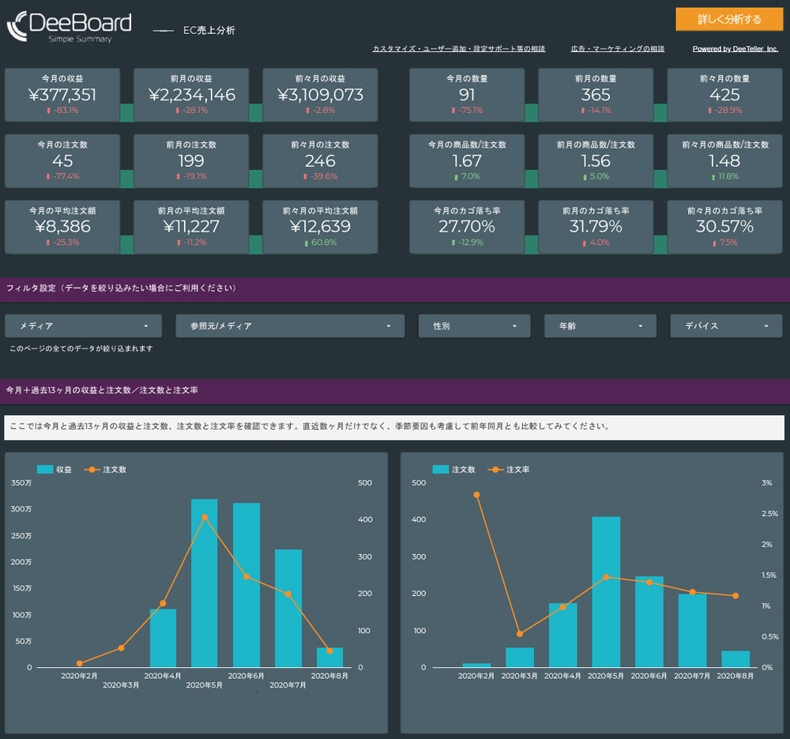790x739 pixels.
Task: Click the 前々月の平均注文額 value ¥12,639
Action: pos(321,226)
